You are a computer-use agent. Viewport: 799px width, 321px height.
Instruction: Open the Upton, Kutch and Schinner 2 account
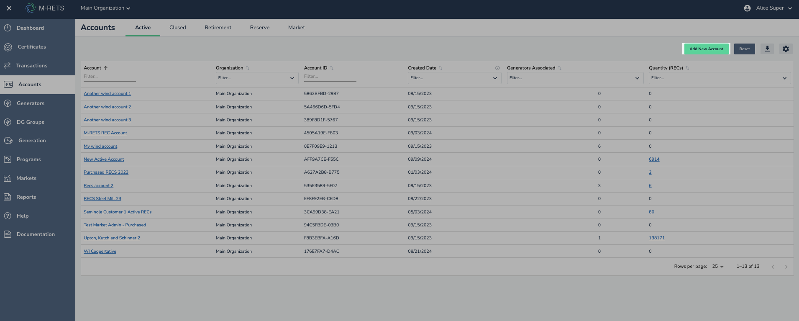112,238
